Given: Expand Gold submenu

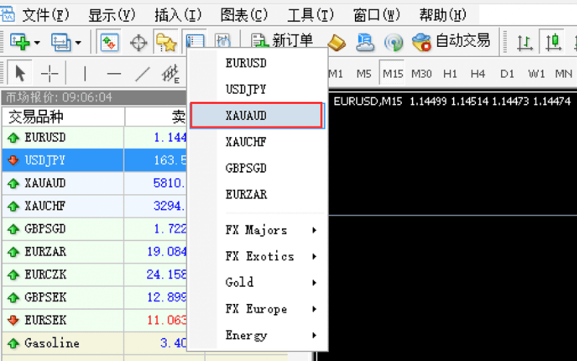Looking at the screenshot, I should 257,282.
